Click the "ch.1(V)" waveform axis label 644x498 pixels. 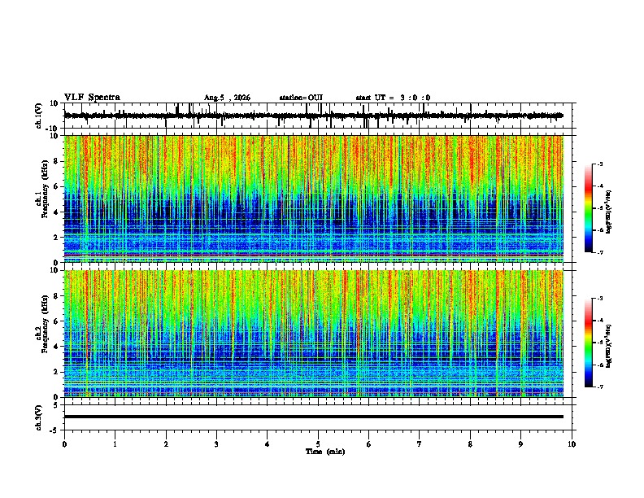(39, 116)
